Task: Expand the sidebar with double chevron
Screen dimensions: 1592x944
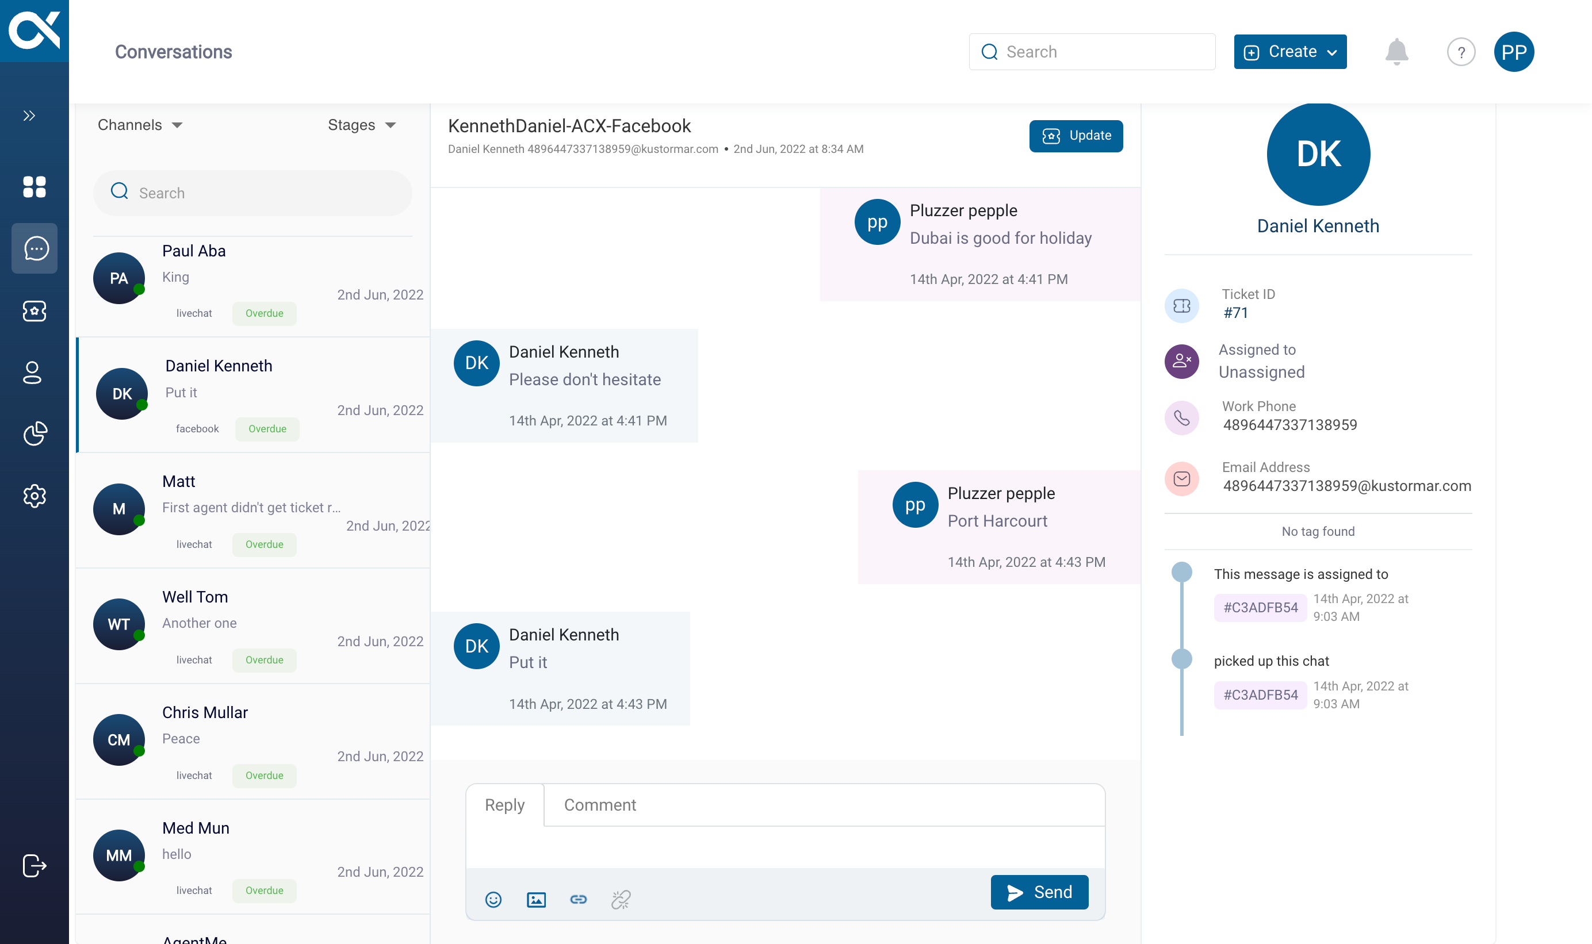Action: pyautogui.click(x=29, y=116)
